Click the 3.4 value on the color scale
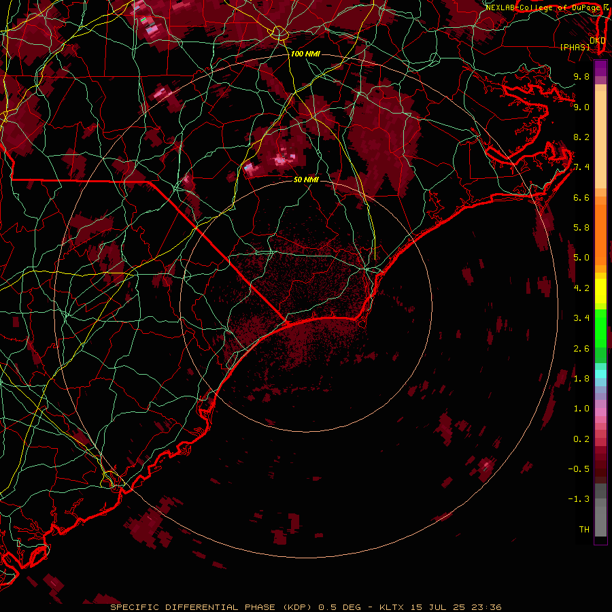612x612 pixels. point(581,318)
